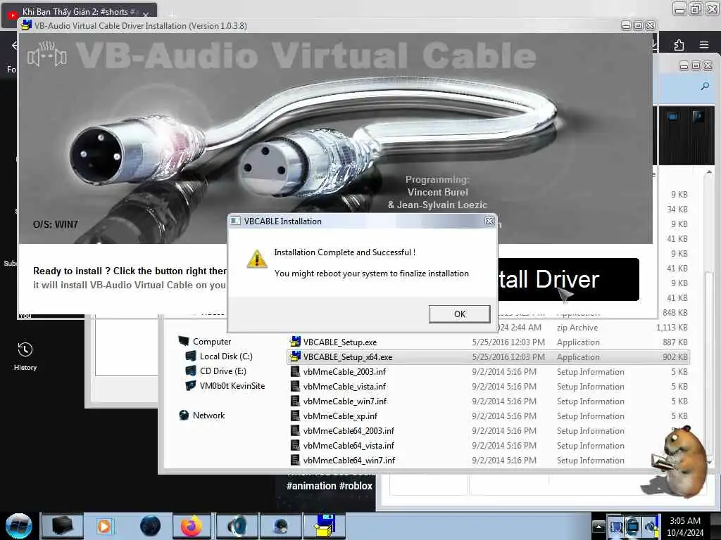Screen dimensions: 721x540
Task: Click the dark globe taskbar icon
Action: click(151, 526)
